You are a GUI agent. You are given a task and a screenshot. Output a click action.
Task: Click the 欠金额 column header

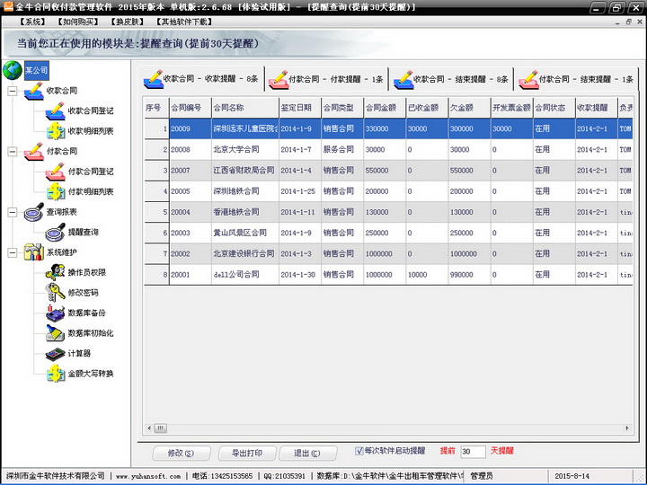[469, 108]
